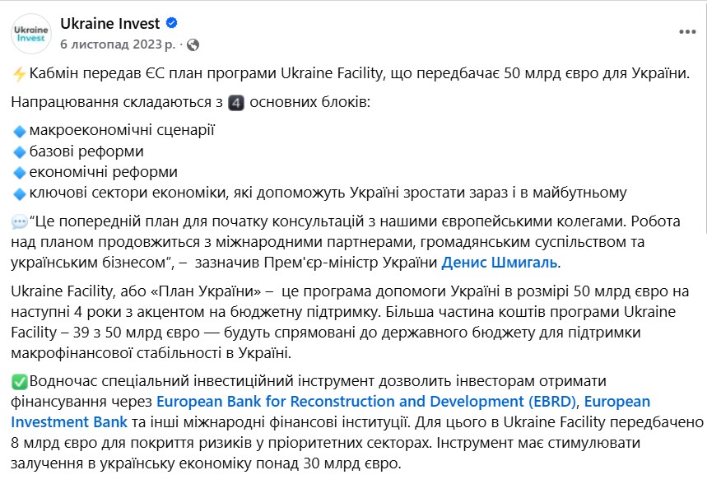Click the diamond icon next to базові реформи
Image resolution: width=707 pixels, height=484 pixels.
point(17,151)
